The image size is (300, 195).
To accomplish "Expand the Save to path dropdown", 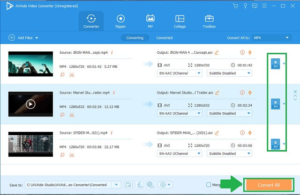I will click(116, 185).
